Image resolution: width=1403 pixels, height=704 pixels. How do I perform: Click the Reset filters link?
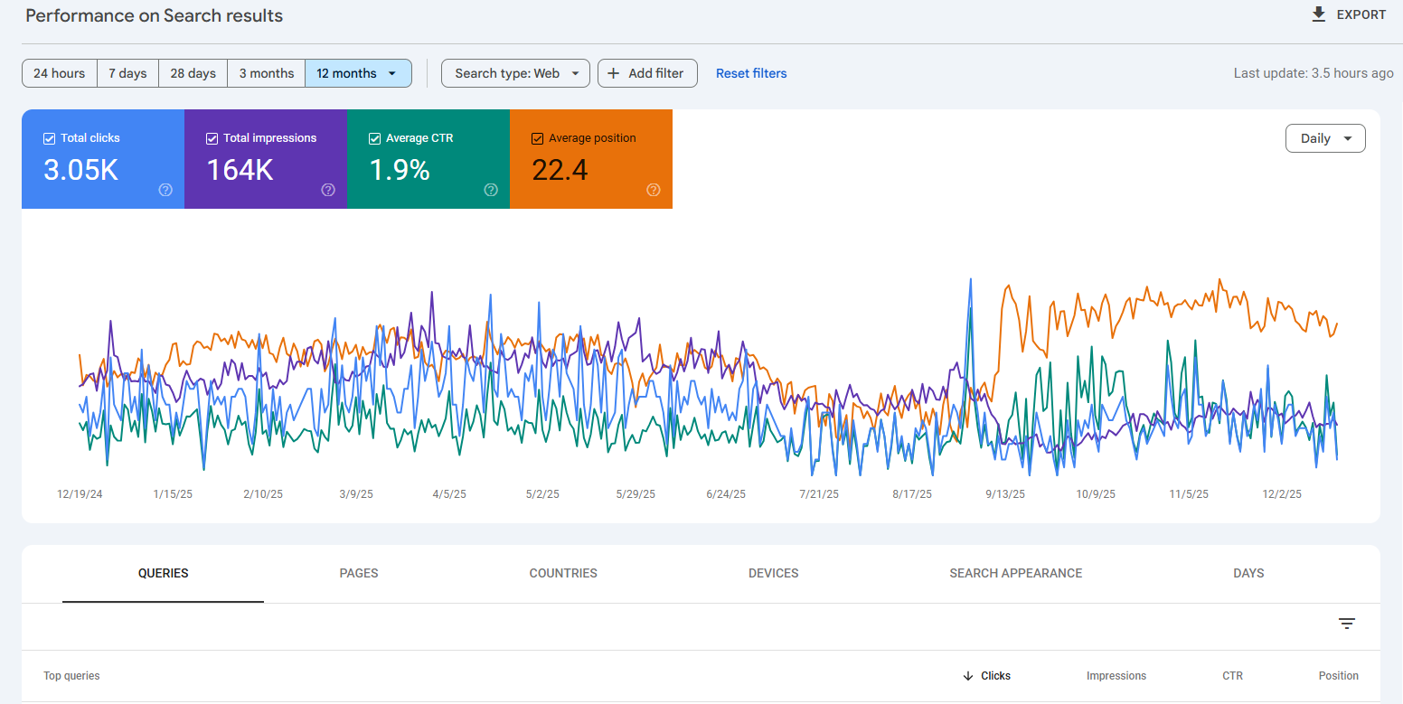point(751,73)
